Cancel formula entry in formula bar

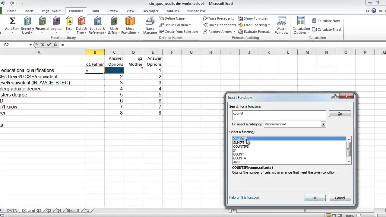pos(43,45)
